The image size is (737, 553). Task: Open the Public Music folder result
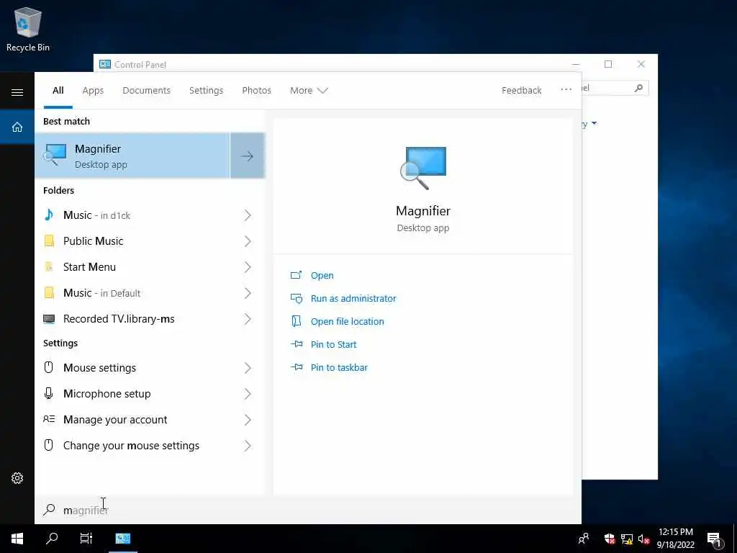[x=150, y=241]
